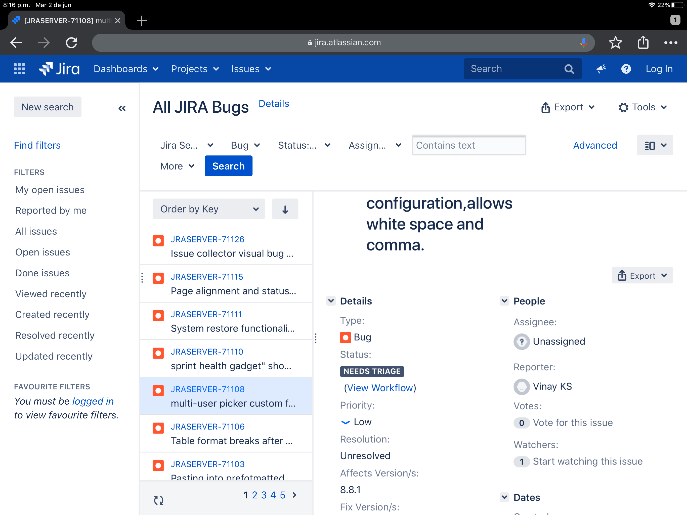This screenshot has width=687, height=515.
Task: Toggle the Dates section collapse arrow
Action: [x=504, y=497]
